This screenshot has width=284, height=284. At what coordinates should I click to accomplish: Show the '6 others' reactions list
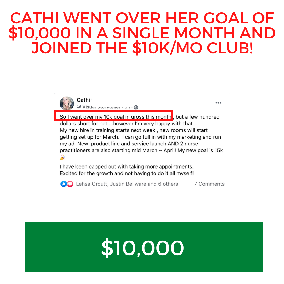(168, 184)
